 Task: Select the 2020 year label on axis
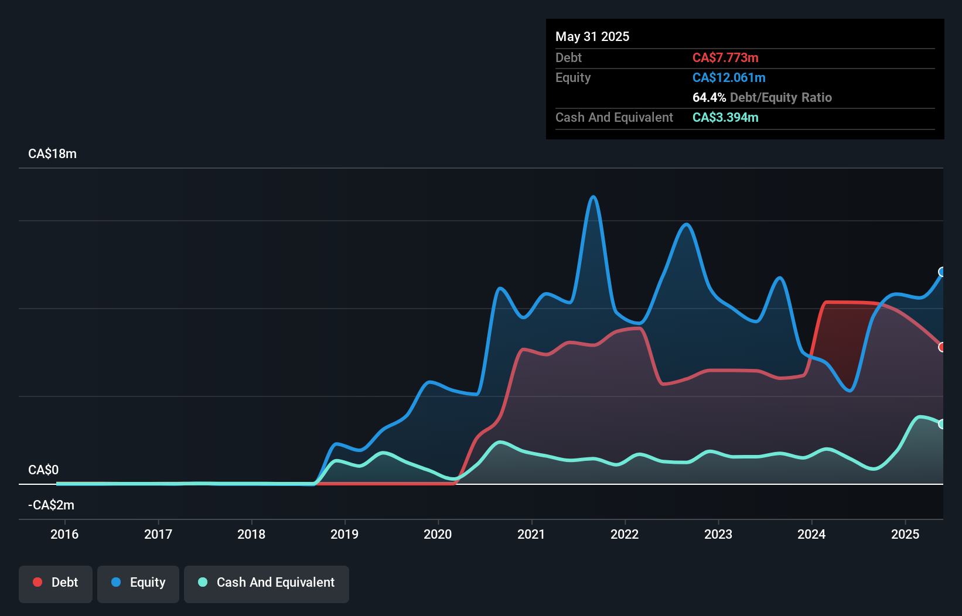click(x=438, y=534)
